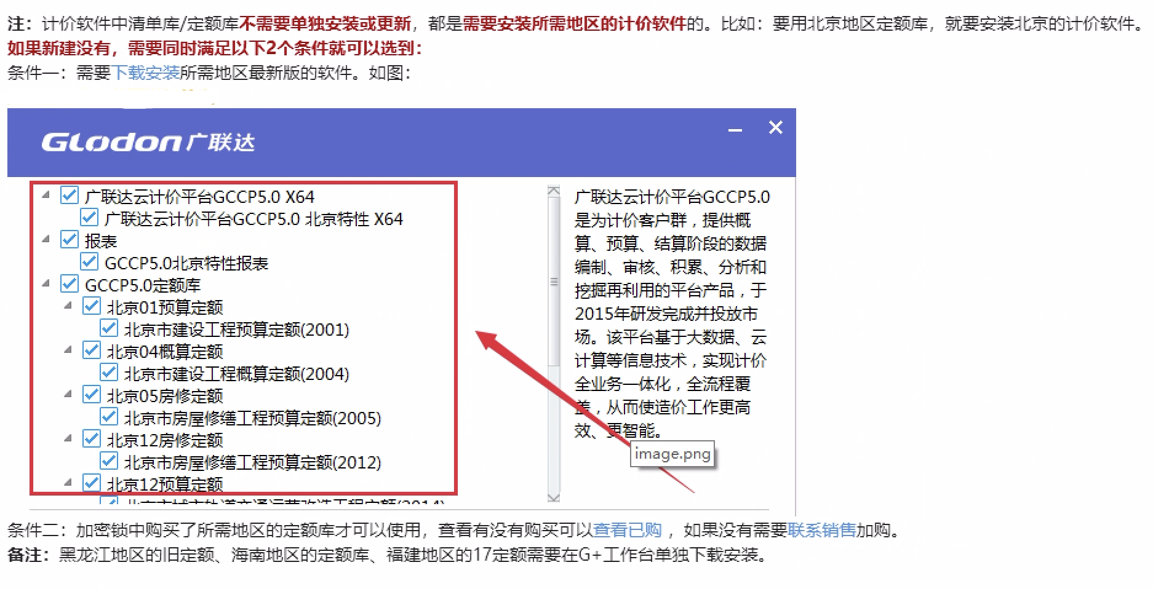This screenshot has height=589, width=1153.
Task: Collapse the 北京12房修定额 node
Action: pyautogui.click(x=68, y=438)
